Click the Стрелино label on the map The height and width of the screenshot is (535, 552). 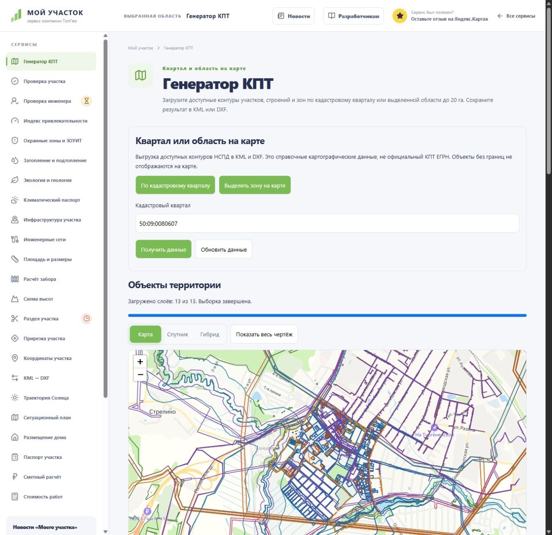163,411
